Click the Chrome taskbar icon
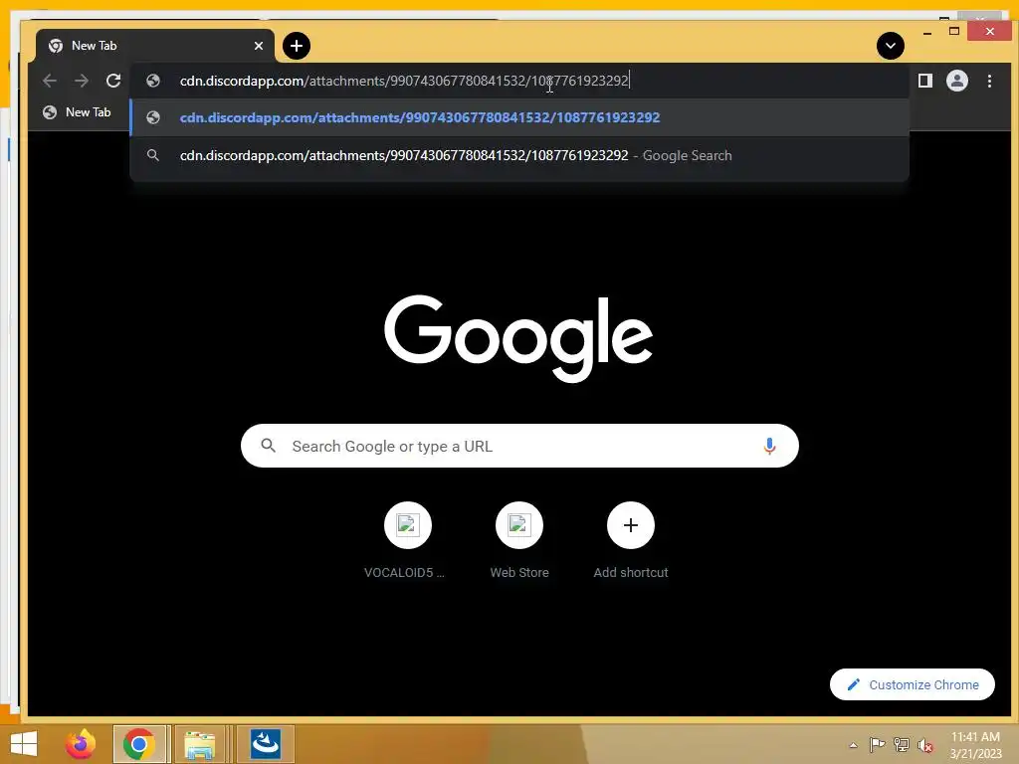 (x=138, y=744)
